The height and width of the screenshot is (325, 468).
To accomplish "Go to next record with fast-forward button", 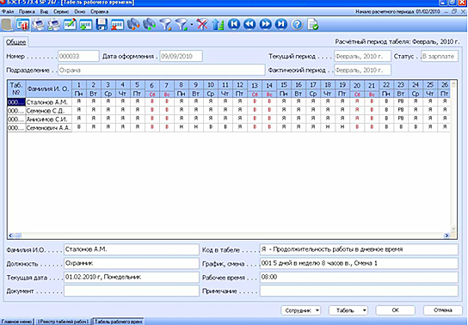I will tap(265, 24).
